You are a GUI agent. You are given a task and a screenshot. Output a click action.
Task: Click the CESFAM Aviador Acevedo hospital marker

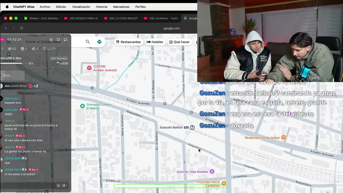pos(89,68)
